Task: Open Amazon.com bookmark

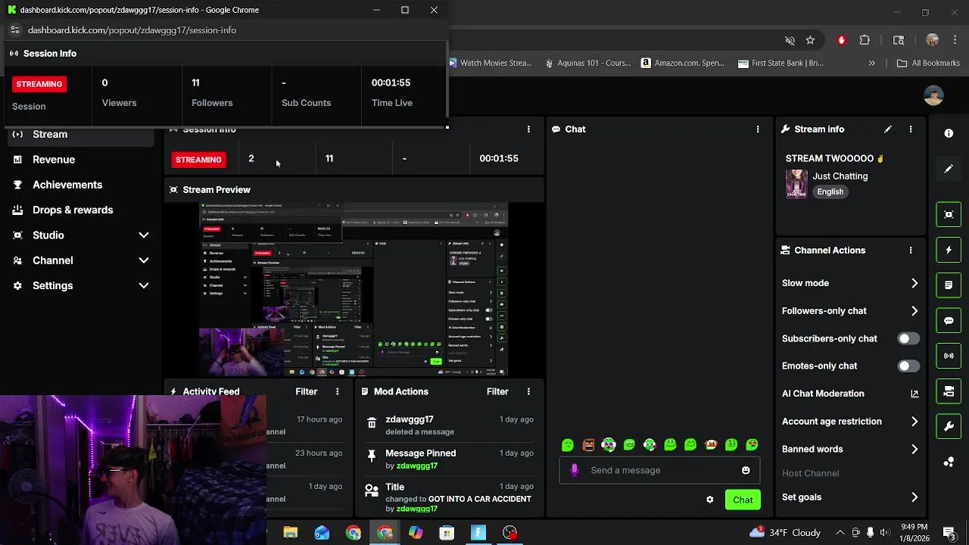Action: point(683,64)
